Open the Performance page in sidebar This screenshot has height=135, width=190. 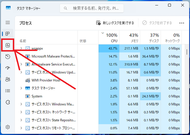pyautogui.click(x=8, y=45)
